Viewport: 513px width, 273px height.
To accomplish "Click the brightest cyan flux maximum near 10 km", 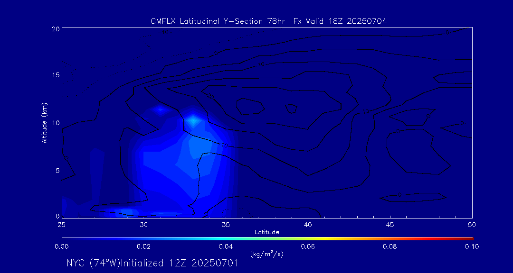I will coord(193,121).
